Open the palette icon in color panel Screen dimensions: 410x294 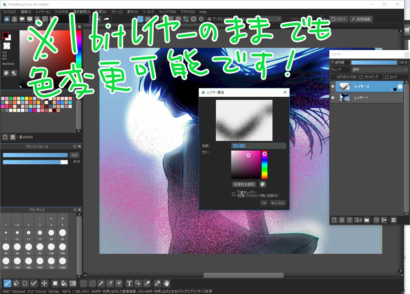(x=6, y=73)
